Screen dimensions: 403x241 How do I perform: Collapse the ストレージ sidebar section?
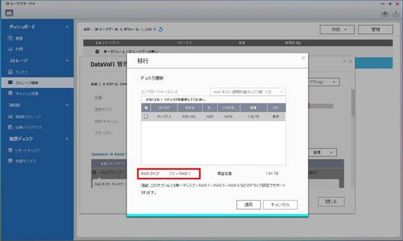(67, 61)
